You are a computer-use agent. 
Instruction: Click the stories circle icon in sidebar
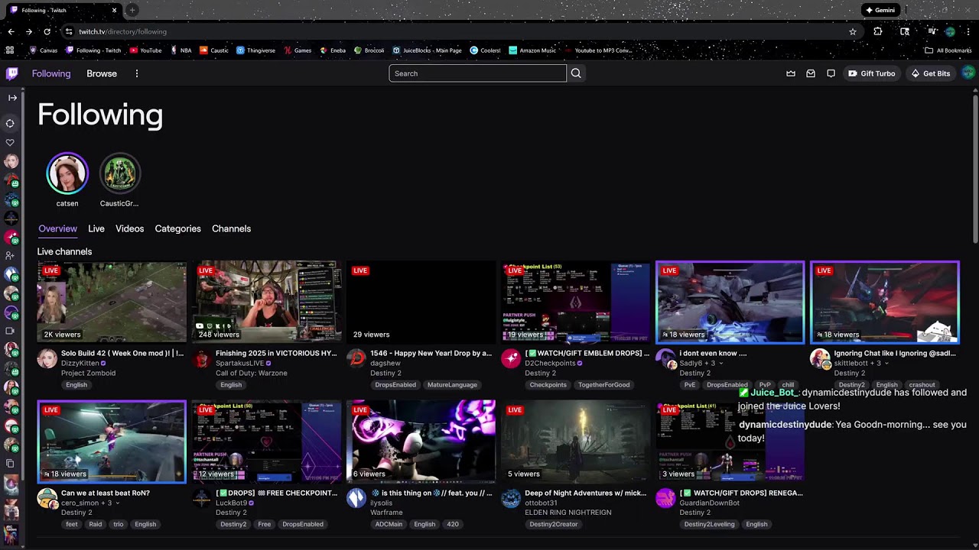click(x=10, y=123)
